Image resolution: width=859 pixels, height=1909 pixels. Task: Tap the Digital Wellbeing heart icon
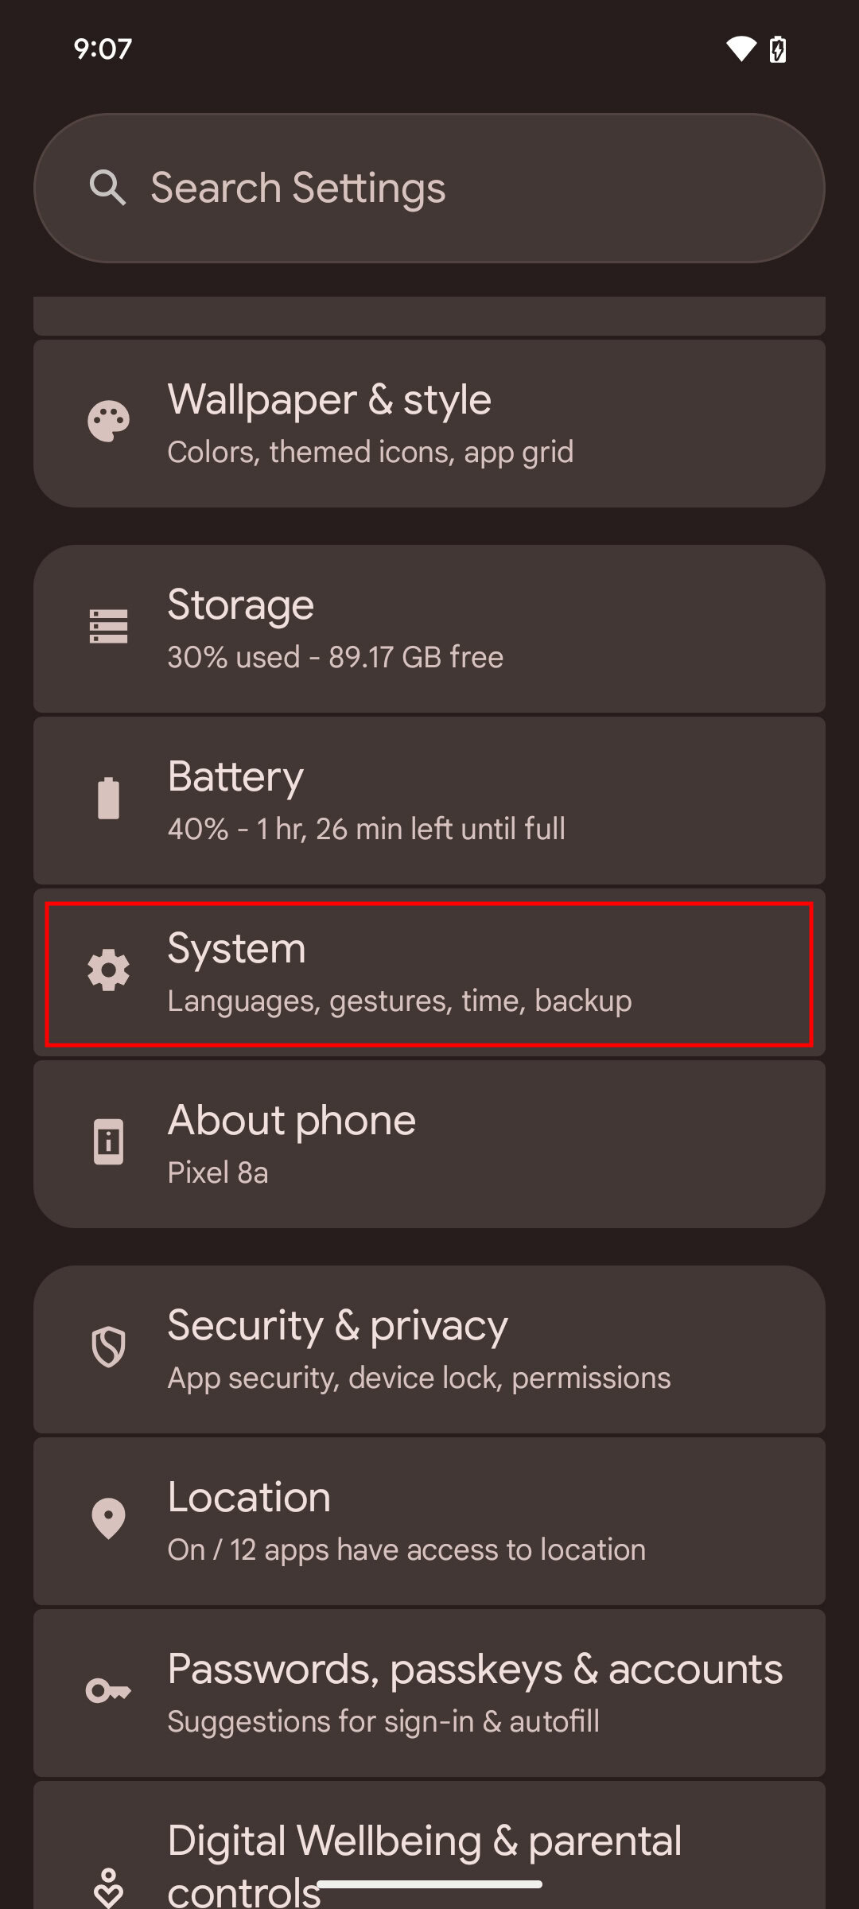pos(108,1887)
